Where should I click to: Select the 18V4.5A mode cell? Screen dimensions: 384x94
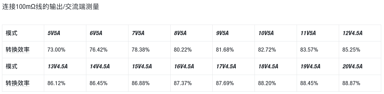[268, 67]
